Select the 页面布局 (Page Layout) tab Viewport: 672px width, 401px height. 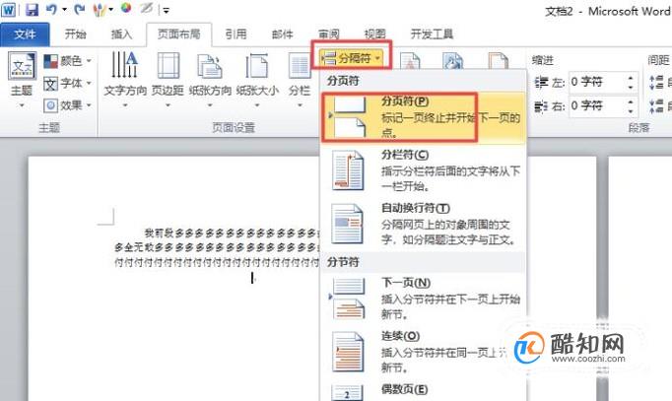pos(178,34)
